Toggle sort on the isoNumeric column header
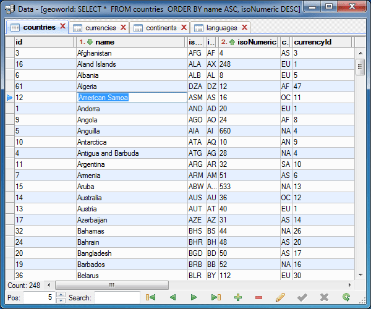Viewport: 371px width, 309px height. [248, 42]
